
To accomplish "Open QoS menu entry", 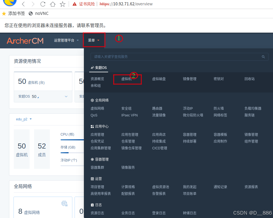I will (x=94, y=115).
